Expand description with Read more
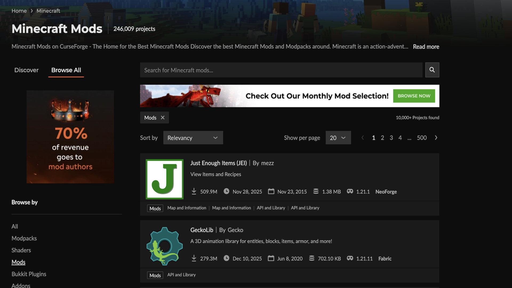Viewport: 512px width, 288px height. point(426,47)
